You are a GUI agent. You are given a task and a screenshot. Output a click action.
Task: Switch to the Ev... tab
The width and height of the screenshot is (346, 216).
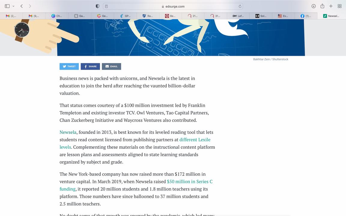pos(283,16)
